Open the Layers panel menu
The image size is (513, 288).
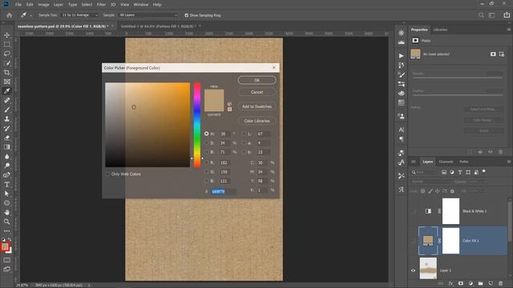pos(509,162)
